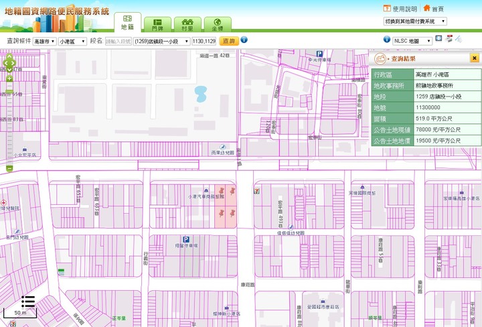Click the eraser clear-drawing icon
The height and width of the screenshot is (327, 482).
[459, 39]
